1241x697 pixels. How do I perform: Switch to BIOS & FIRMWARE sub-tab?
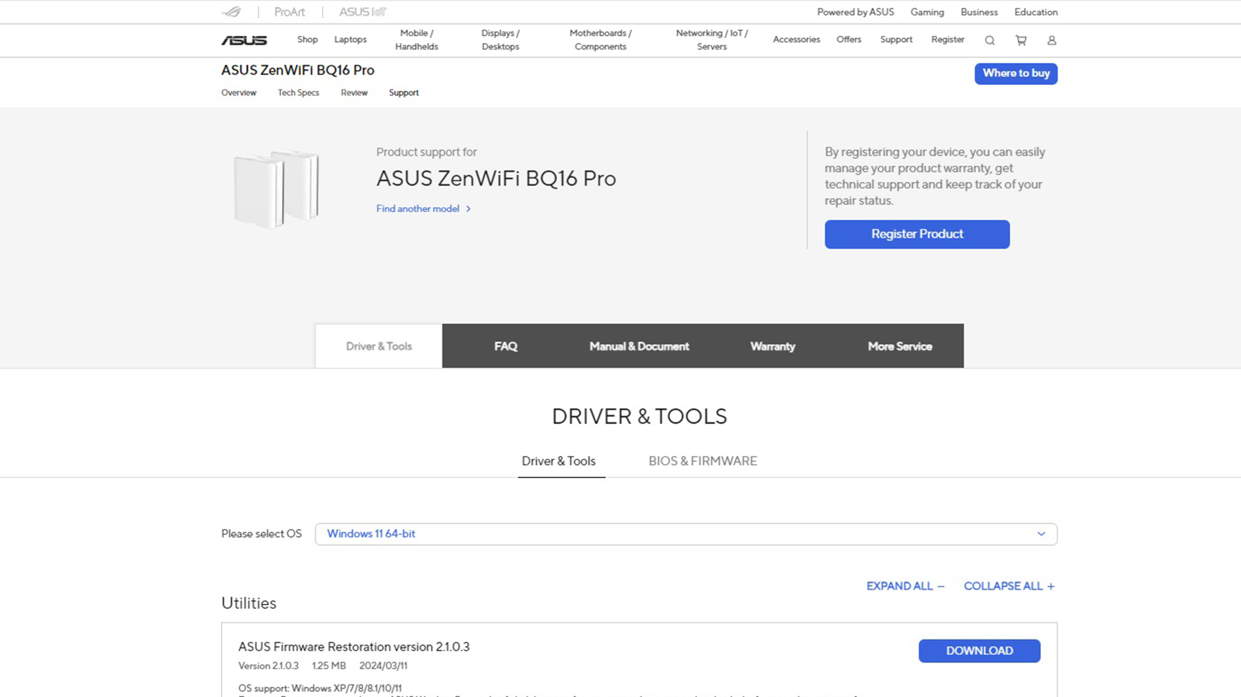click(x=702, y=461)
